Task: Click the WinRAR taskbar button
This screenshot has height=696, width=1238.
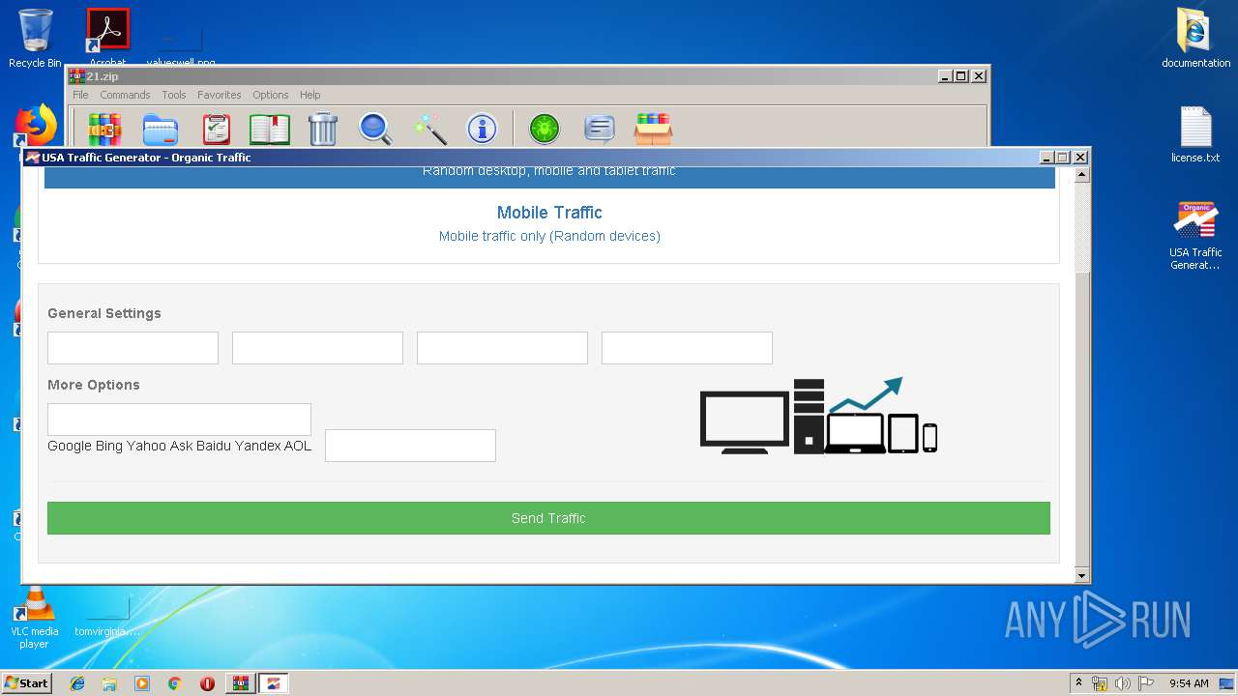Action: coord(240,683)
